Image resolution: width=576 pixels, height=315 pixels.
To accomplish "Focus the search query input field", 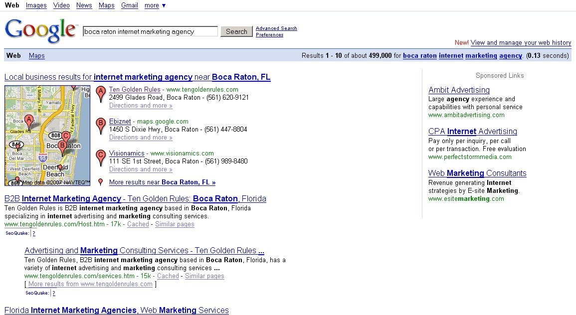I will click(x=150, y=31).
